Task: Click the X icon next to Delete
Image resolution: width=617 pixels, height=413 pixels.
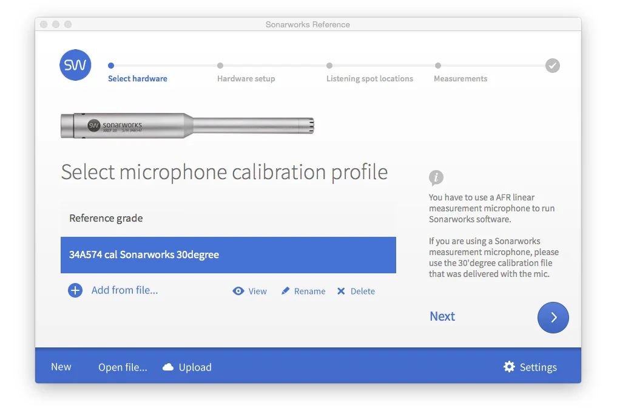Action: coord(341,291)
